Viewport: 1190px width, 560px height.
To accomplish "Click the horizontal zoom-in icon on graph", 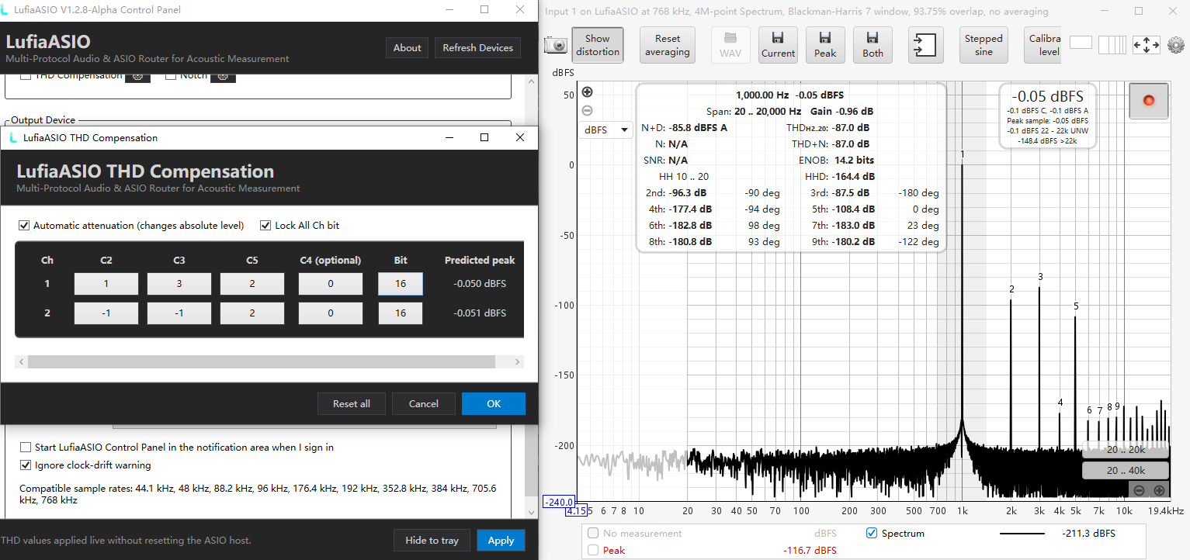I will (x=1159, y=490).
